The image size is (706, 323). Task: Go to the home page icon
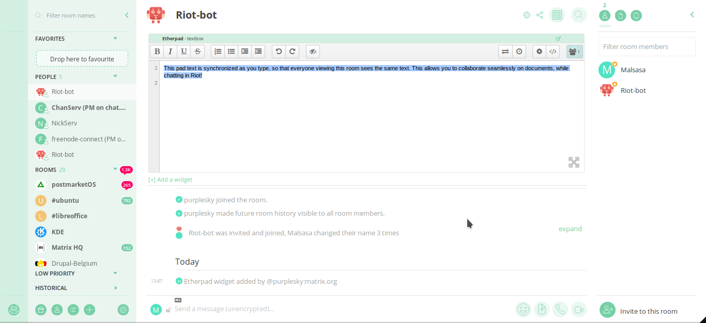coord(41,310)
